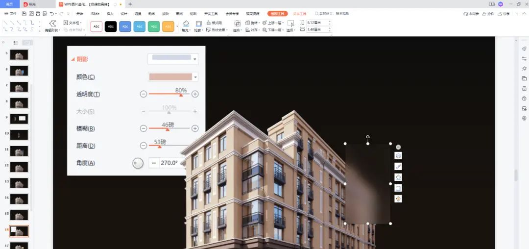Click the 透明度 transparency slider track
The image size is (529, 249).
(169, 94)
